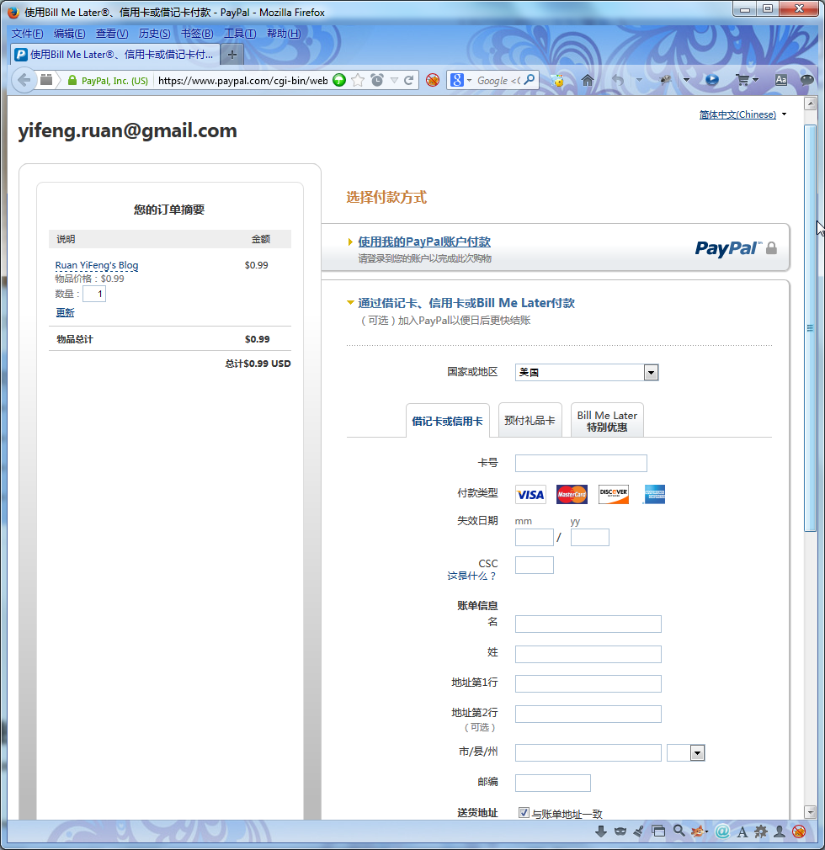This screenshot has height=850, width=825.
Task: Click the gear icon in bottom add-on bar
Action: coord(761,831)
